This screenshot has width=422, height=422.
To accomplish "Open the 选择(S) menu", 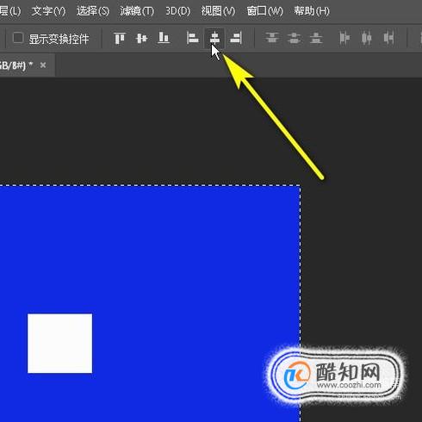I will click(x=93, y=11).
